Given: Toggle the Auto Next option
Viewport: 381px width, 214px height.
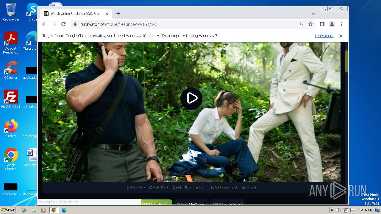Looking at the screenshot, I should click(x=159, y=188).
